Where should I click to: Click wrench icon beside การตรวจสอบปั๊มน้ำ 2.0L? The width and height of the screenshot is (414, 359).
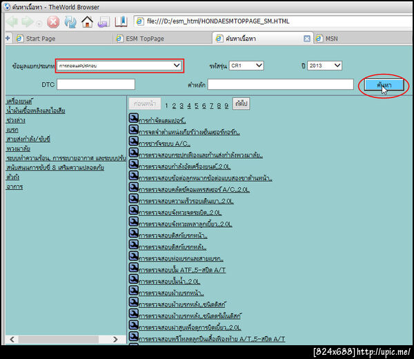[134, 279]
